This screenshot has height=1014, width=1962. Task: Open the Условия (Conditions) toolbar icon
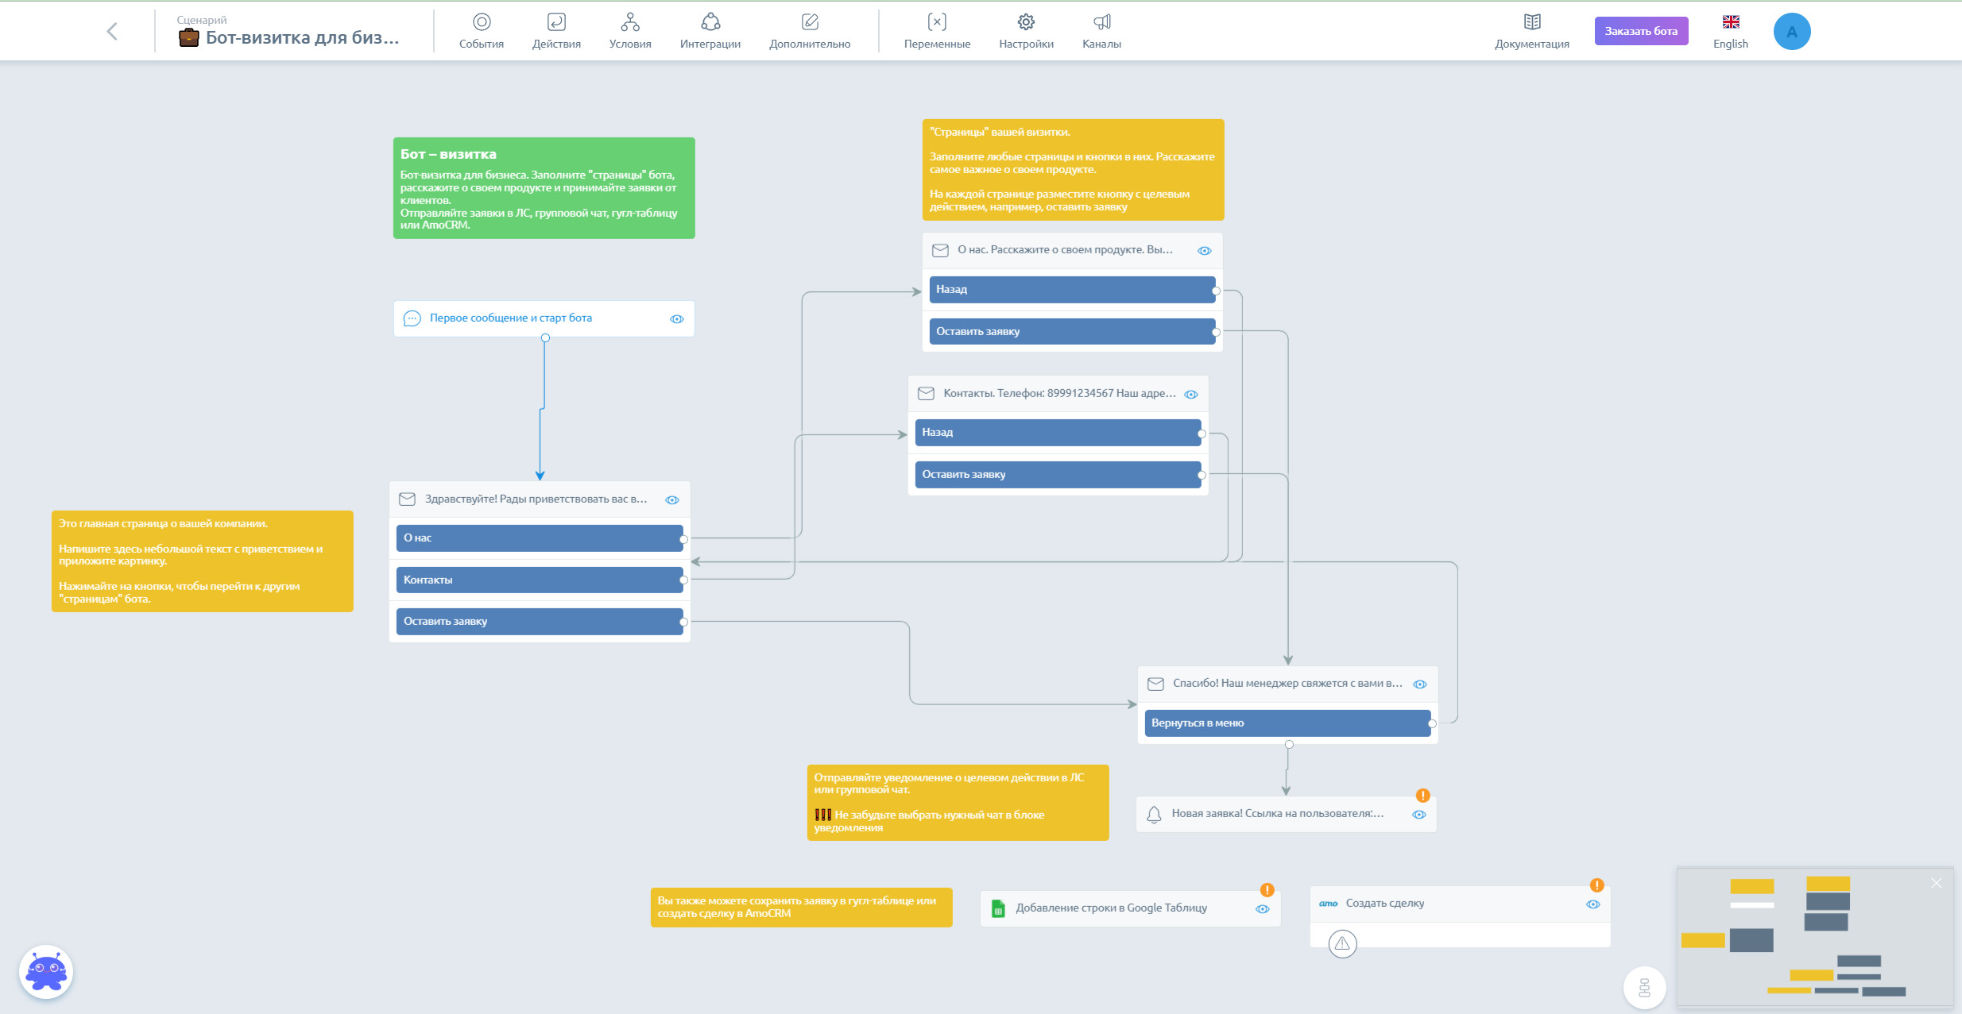point(629,30)
